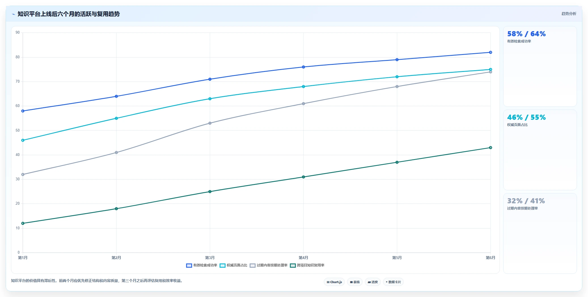Click the 50 y-axis tick label
This screenshot has width=588, height=297.
click(18, 131)
